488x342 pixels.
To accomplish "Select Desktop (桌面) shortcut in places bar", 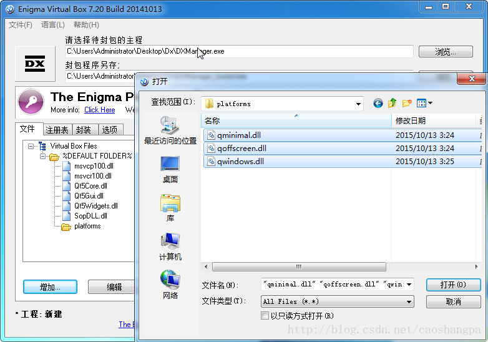I will [x=170, y=169].
